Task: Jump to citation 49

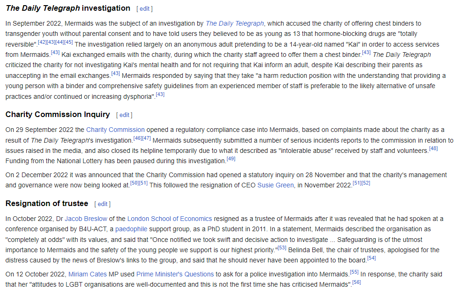Action: point(231,159)
